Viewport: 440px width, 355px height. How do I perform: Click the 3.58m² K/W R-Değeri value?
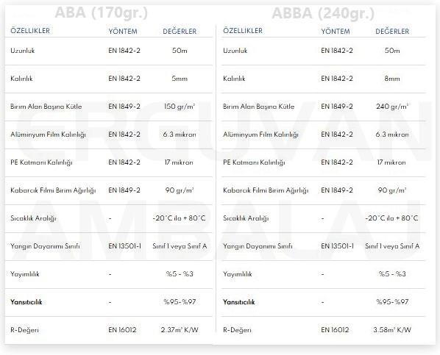coord(392,330)
